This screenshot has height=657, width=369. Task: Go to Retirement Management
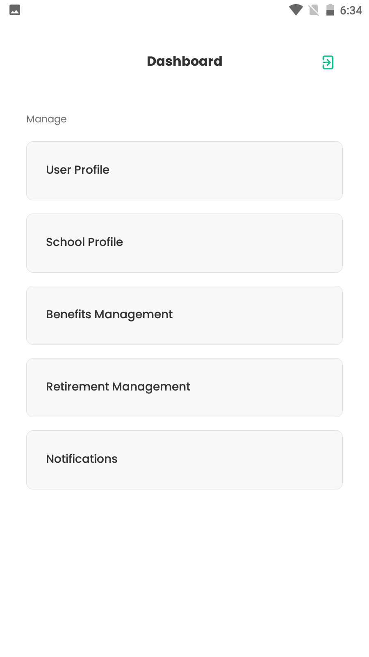pyautogui.click(x=184, y=388)
